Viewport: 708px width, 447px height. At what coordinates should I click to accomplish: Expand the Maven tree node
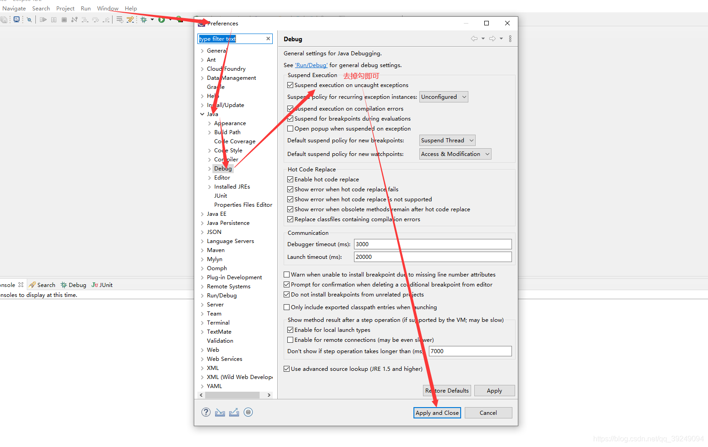tap(202, 250)
